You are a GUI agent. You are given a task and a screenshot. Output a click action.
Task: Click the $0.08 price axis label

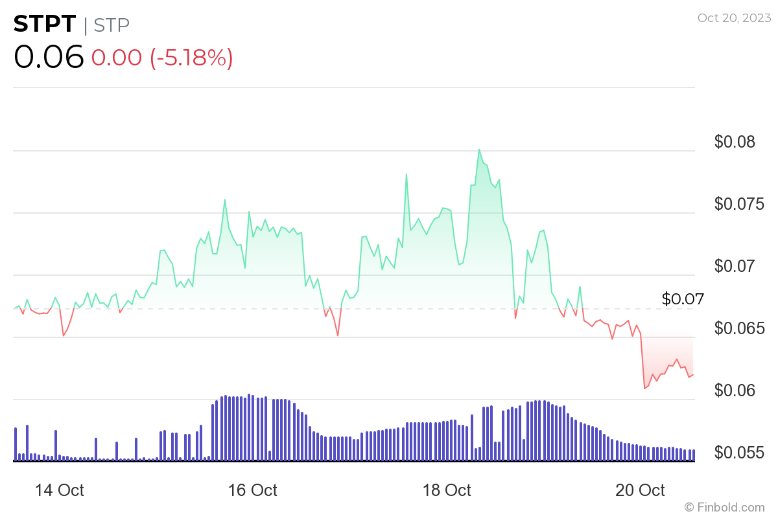pos(735,142)
